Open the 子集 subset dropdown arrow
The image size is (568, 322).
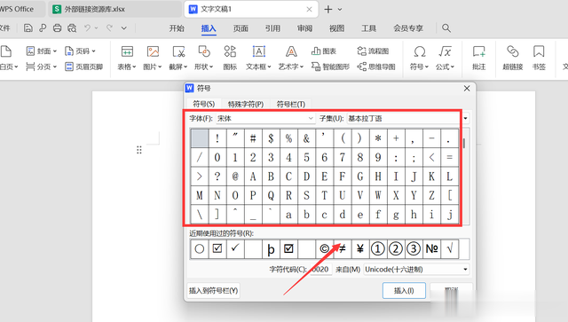[465, 119]
